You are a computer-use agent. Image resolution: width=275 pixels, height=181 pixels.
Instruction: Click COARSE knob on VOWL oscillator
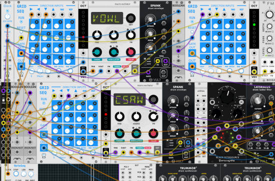pyautogui.click(x=114, y=35)
